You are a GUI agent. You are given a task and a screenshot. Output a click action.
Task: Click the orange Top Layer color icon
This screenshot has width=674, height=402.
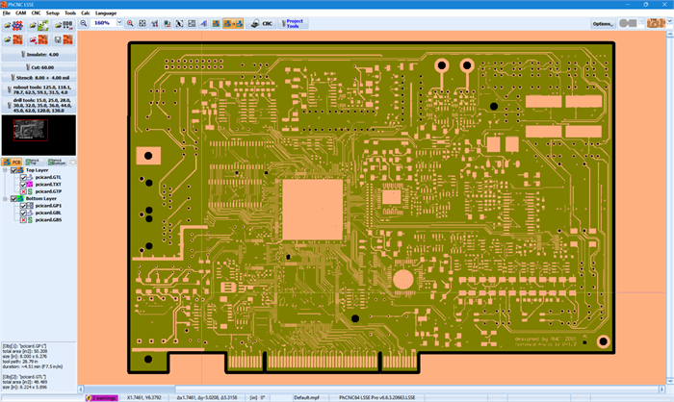pyautogui.click(x=20, y=170)
